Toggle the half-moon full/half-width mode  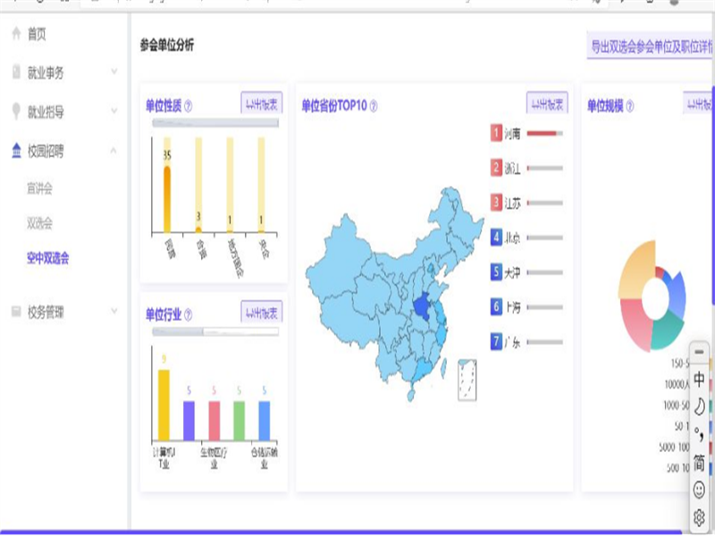(699, 407)
